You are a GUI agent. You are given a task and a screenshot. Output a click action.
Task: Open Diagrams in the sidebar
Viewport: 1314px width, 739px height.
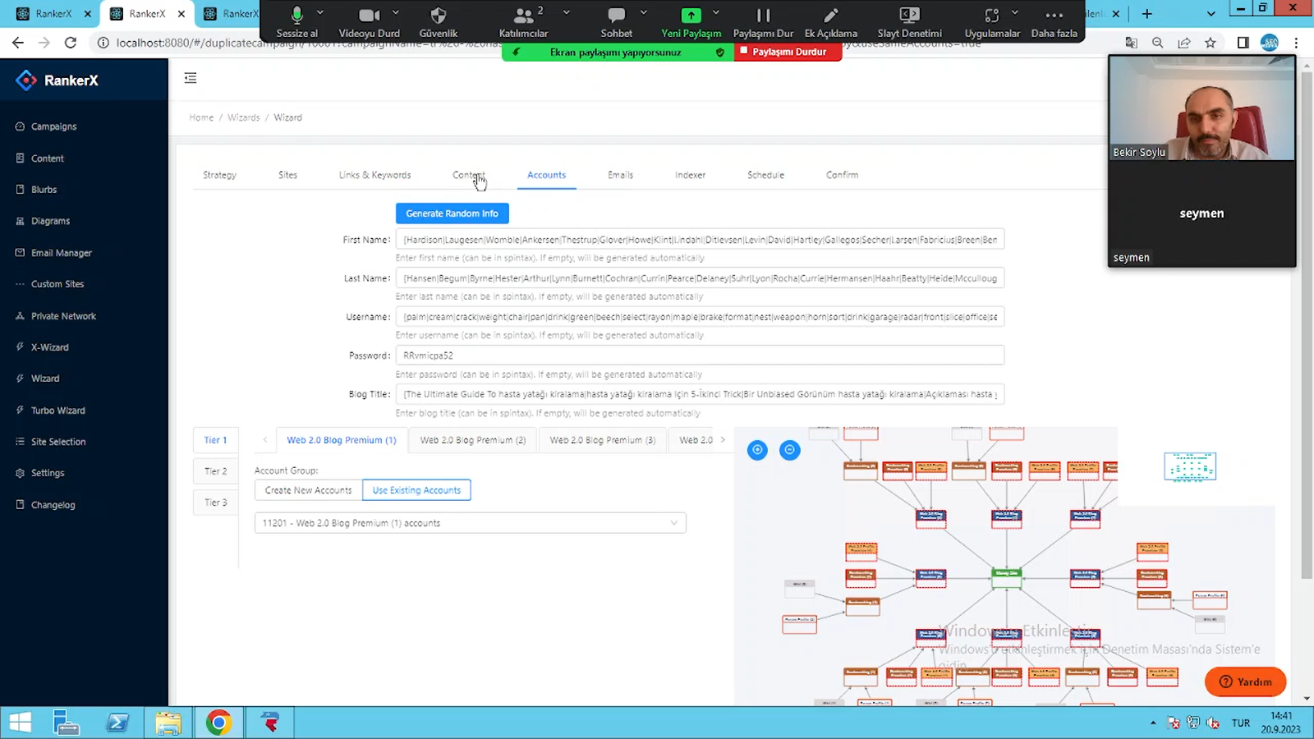[x=50, y=221]
